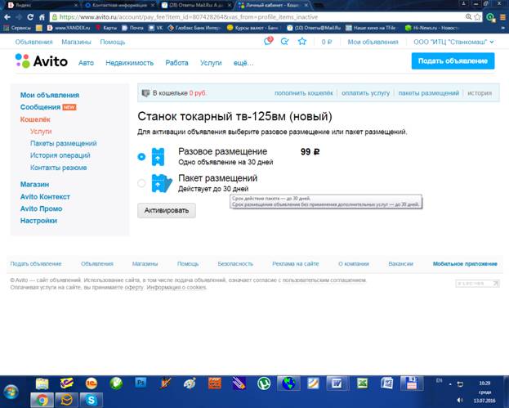The image size is (509, 408).
Task: Open Сообщения in left sidebar
Action: click(x=40, y=107)
